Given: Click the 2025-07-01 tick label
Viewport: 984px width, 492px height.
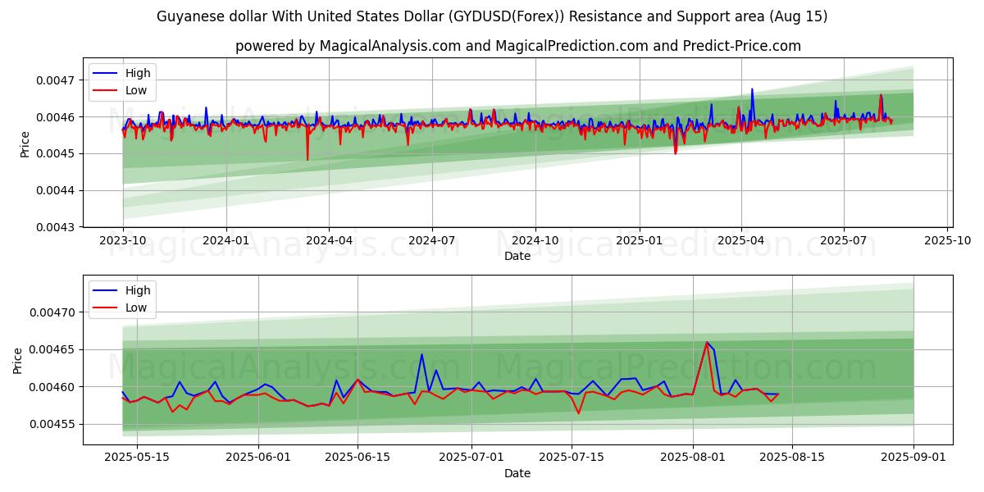Looking at the screenshot, I should (471, 458).
